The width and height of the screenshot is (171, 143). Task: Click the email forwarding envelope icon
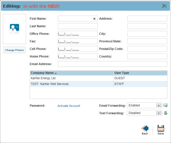point(165,105)
